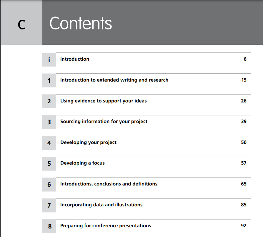The width and height of the screenshot is (263, 237).
Task: Open Sourcing information for your project
Action: coord(104,122)
